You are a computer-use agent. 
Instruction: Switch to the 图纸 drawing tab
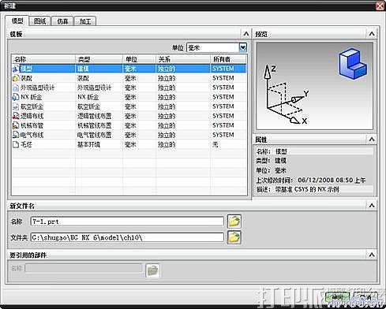40,21
